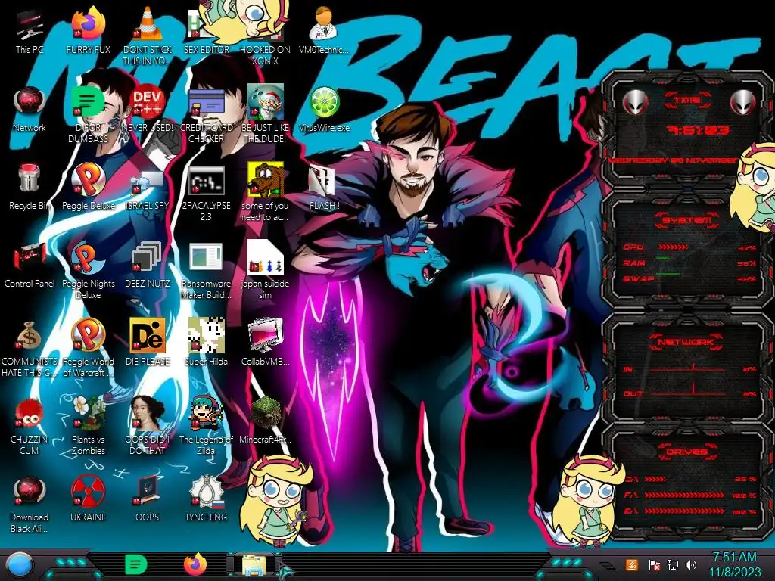Click the Start orb button

(x=20, y=564)
